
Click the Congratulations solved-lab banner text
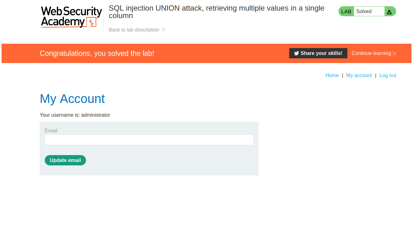[97, 53]
